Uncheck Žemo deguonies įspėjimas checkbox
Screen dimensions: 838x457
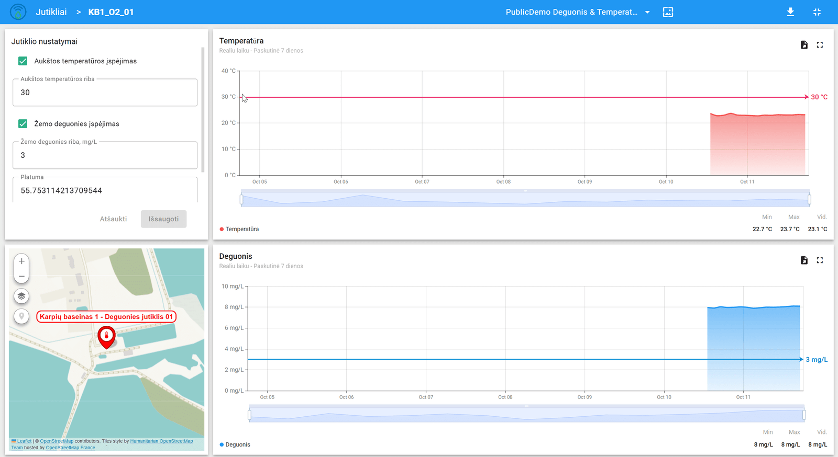tap(23, 124)
